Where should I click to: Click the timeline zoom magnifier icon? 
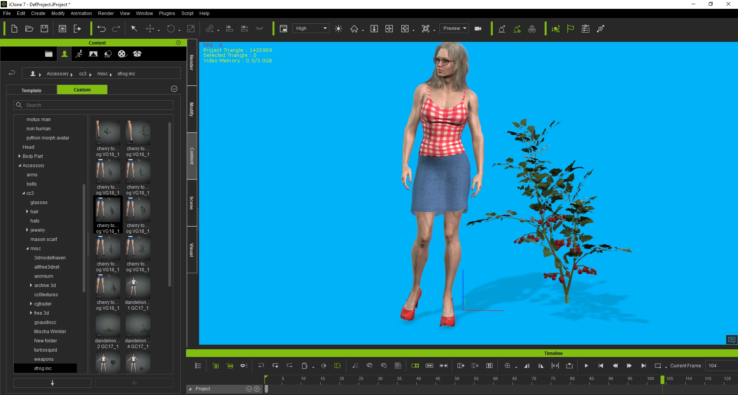(x=507, y=366)
